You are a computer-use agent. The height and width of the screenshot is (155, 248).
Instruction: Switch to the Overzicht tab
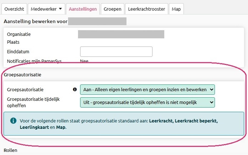(x=14, y=9)
